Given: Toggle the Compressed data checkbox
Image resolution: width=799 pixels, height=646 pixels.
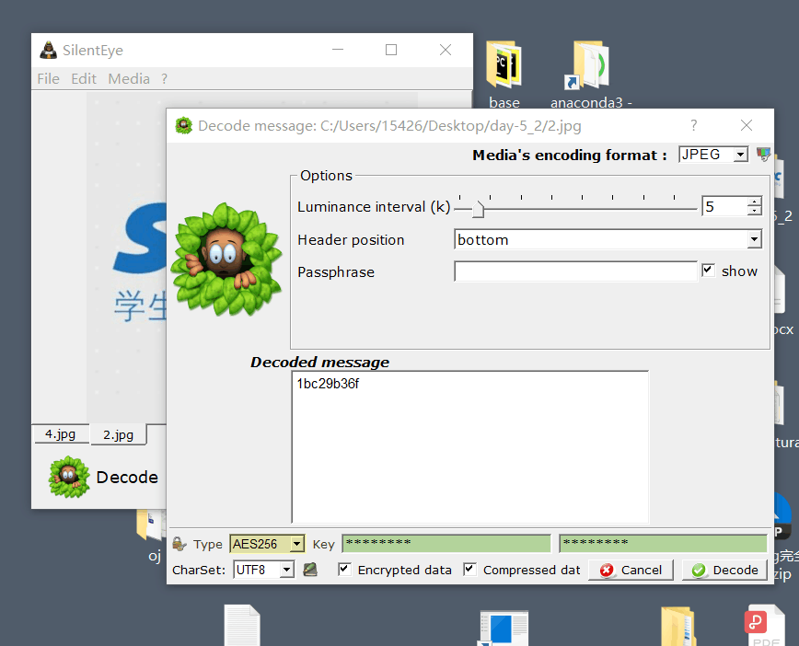Looking at the screenshot, I should click(469, 570).
